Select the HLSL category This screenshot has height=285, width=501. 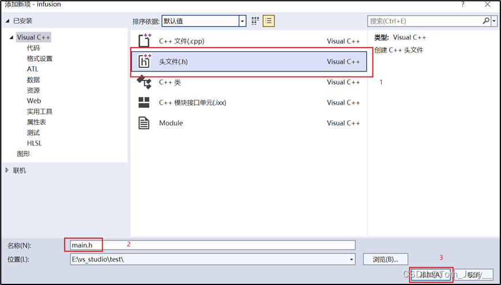click(34, 143)
